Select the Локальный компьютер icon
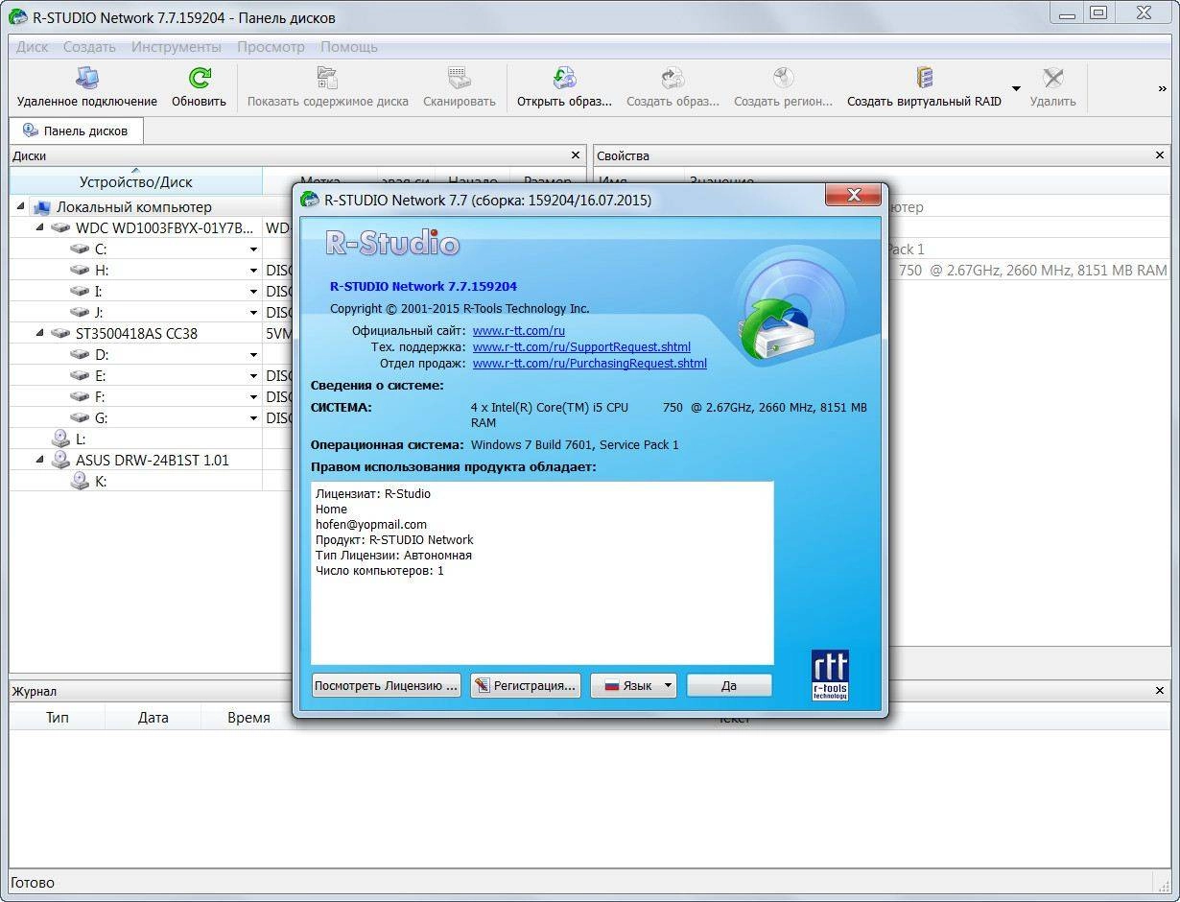Screen dimensions: 1180x902 coord(41,206)
